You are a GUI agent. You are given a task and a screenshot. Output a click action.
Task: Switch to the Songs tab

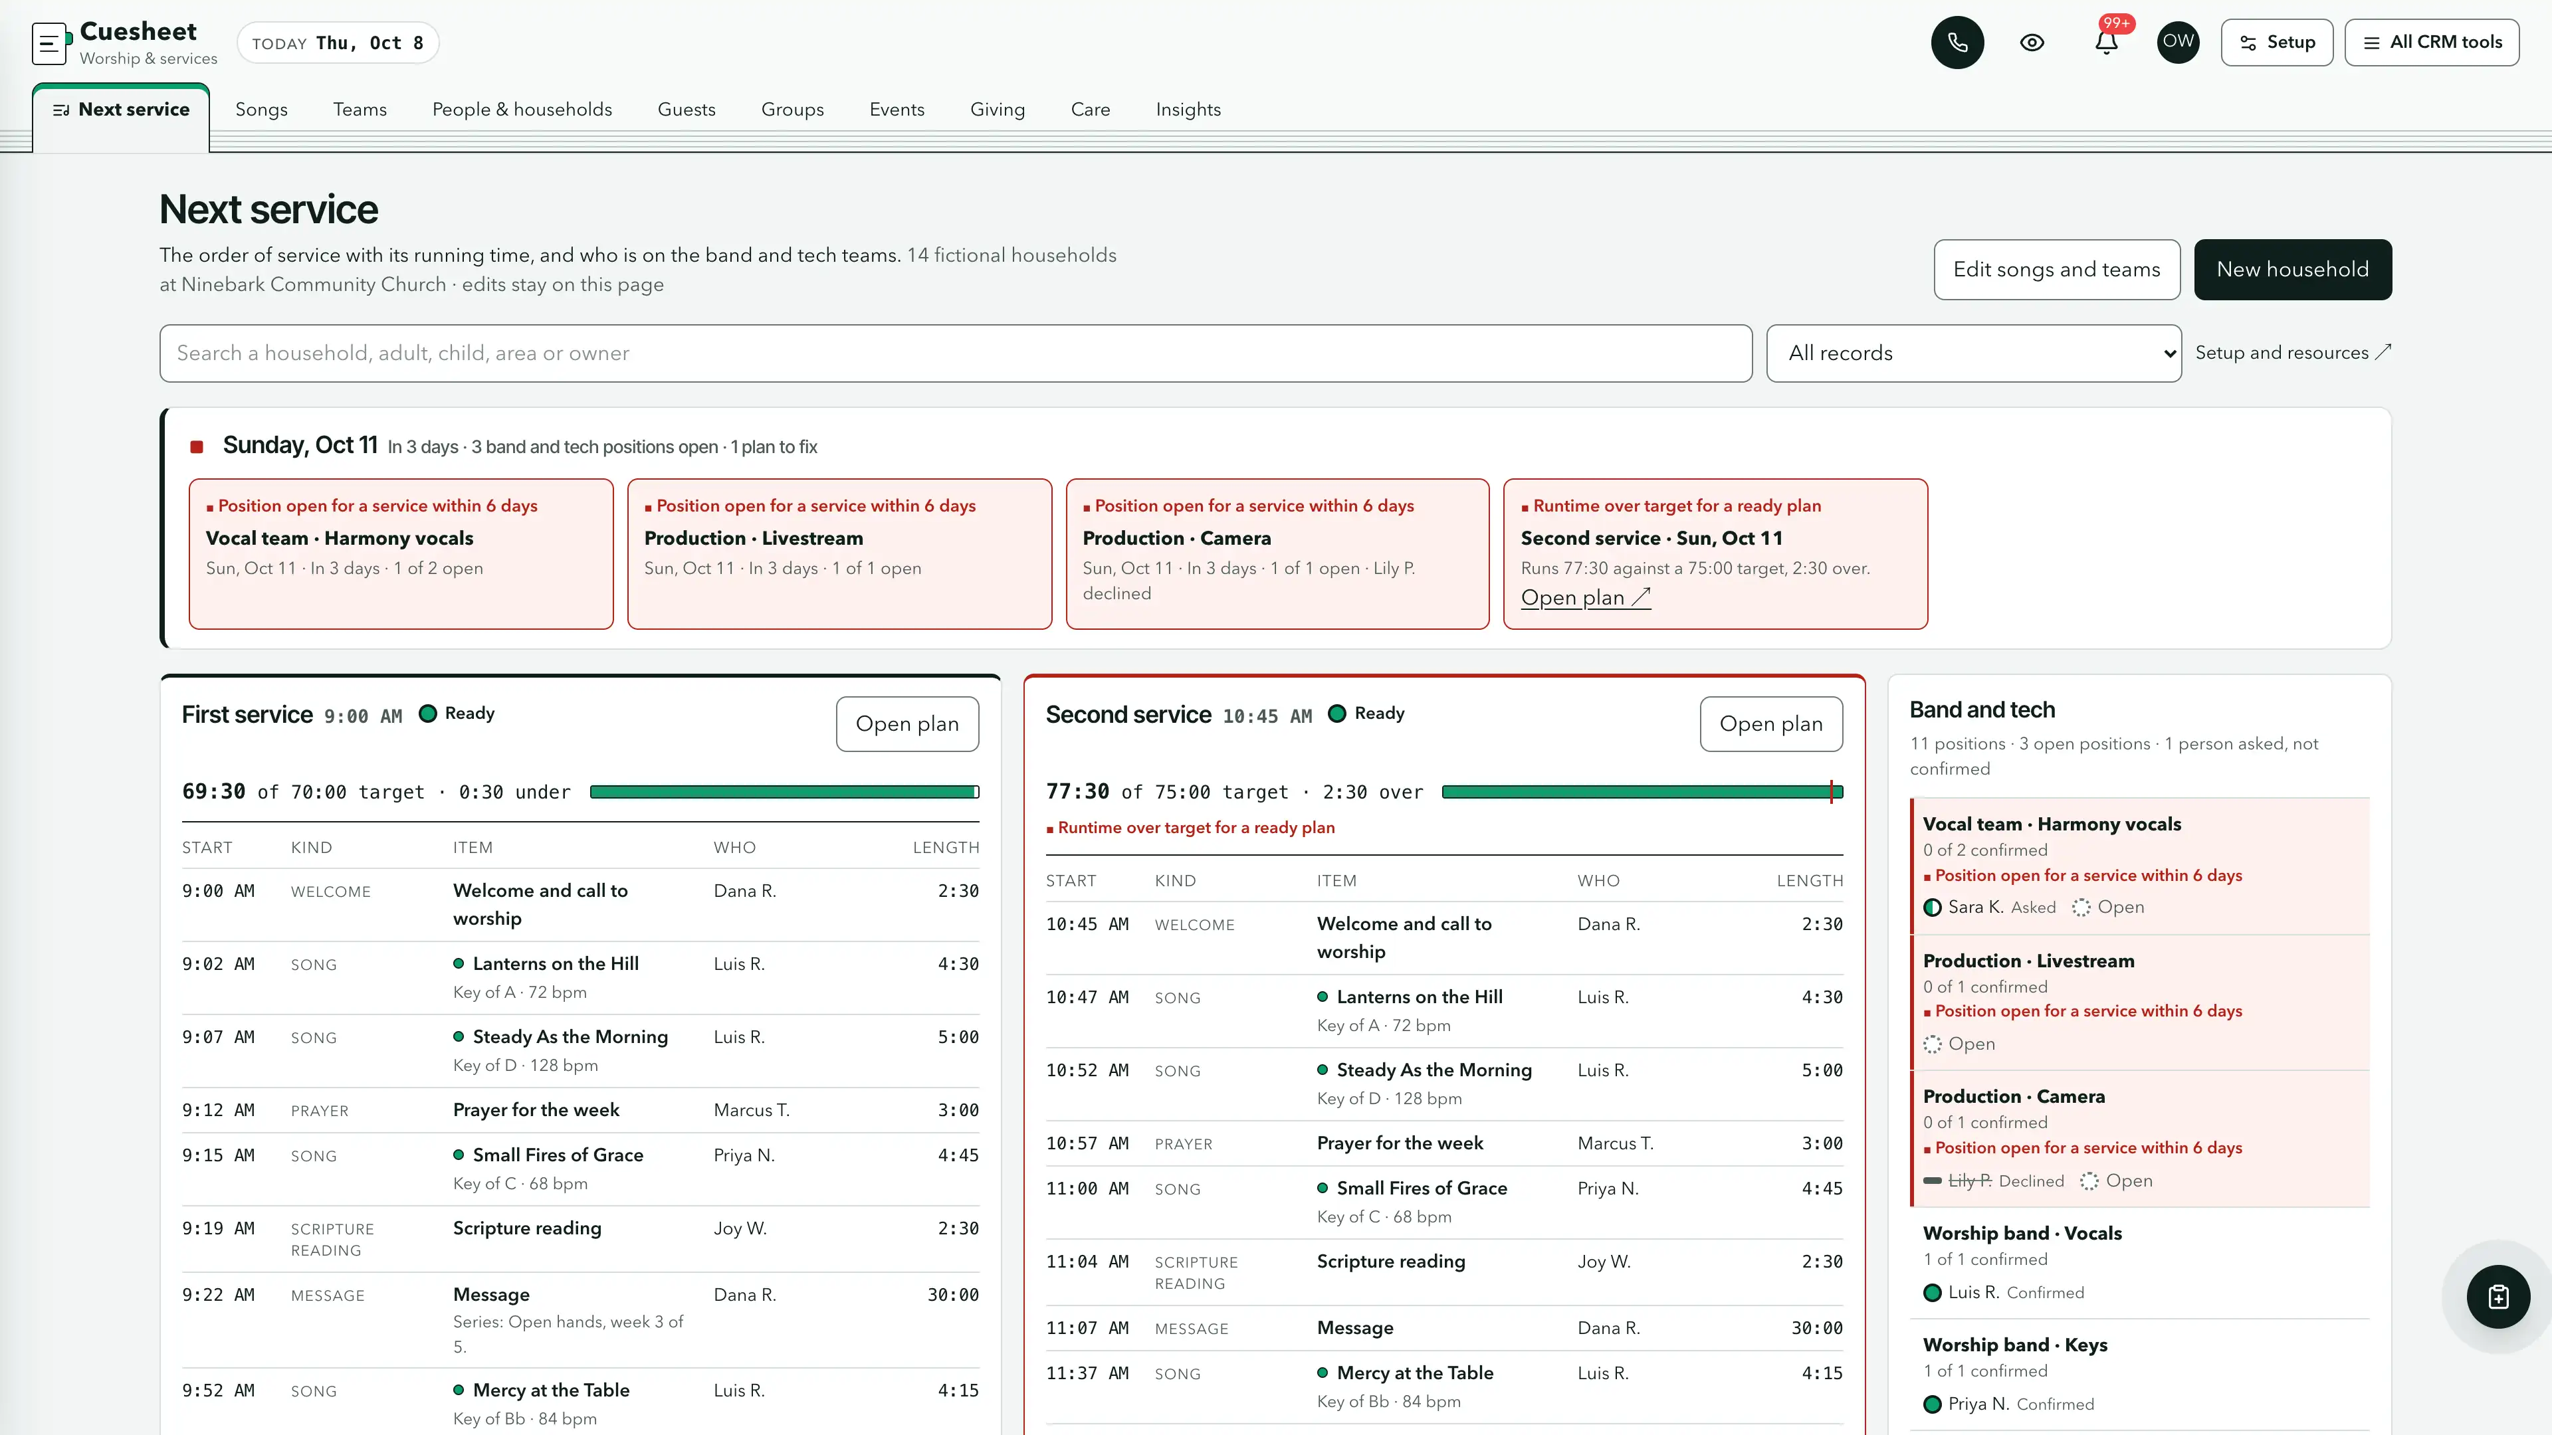tap(262, 110)
